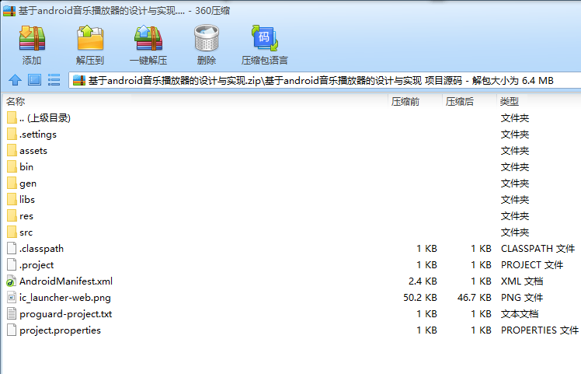Select the bin folder icon
581x374 pixels.
tap(12, 166)
